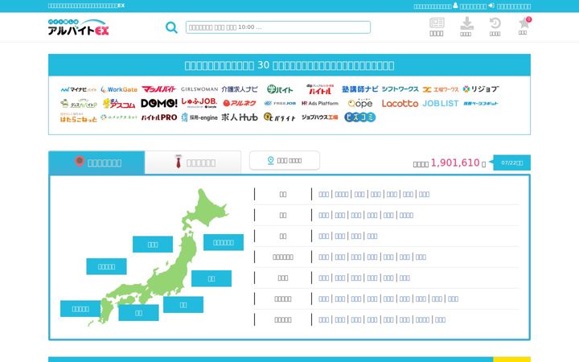Click the ビズコミ logo
Screen dimensions: 579x362
coord(360,117)
